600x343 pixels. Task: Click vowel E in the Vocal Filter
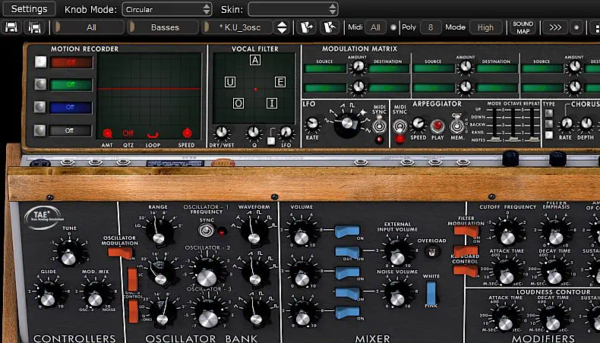click(280, 82)
